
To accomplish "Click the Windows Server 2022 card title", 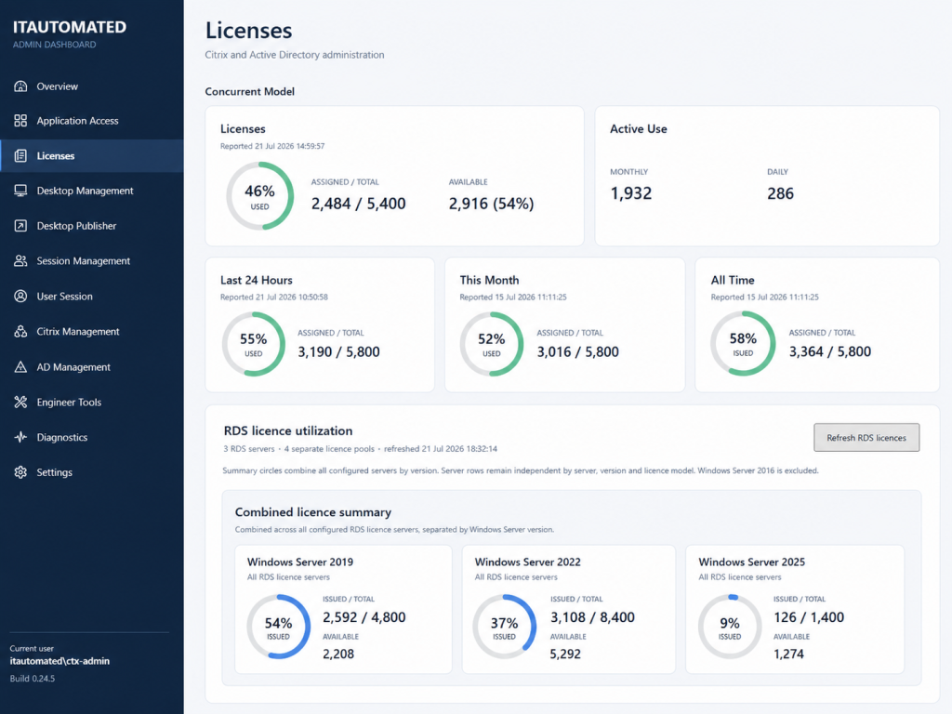I will [x=528, y=562].
